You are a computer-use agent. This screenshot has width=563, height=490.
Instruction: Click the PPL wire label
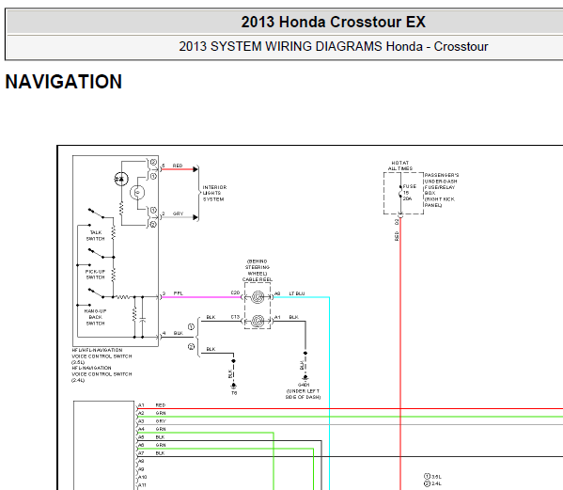point(178,293)
